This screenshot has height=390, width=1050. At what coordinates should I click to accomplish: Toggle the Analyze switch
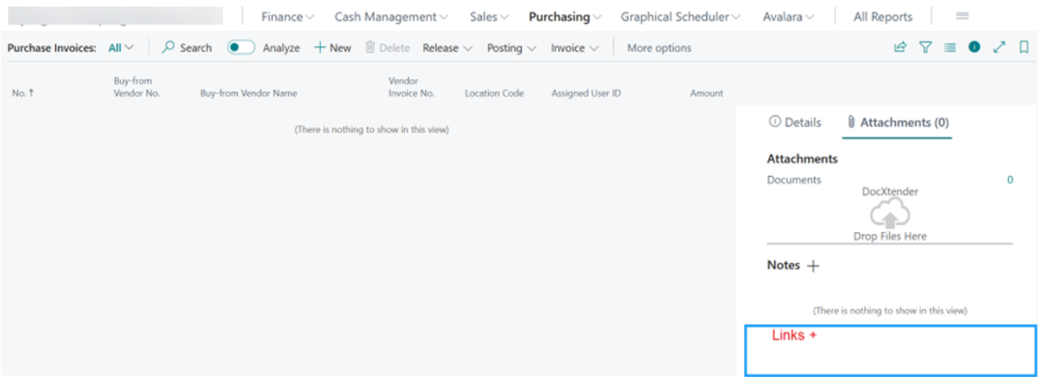(241, 48)
